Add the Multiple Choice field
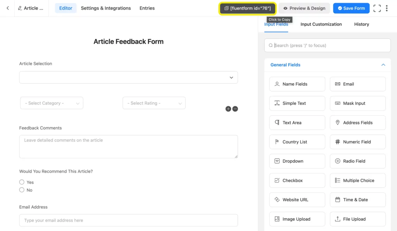 (358, 180)
